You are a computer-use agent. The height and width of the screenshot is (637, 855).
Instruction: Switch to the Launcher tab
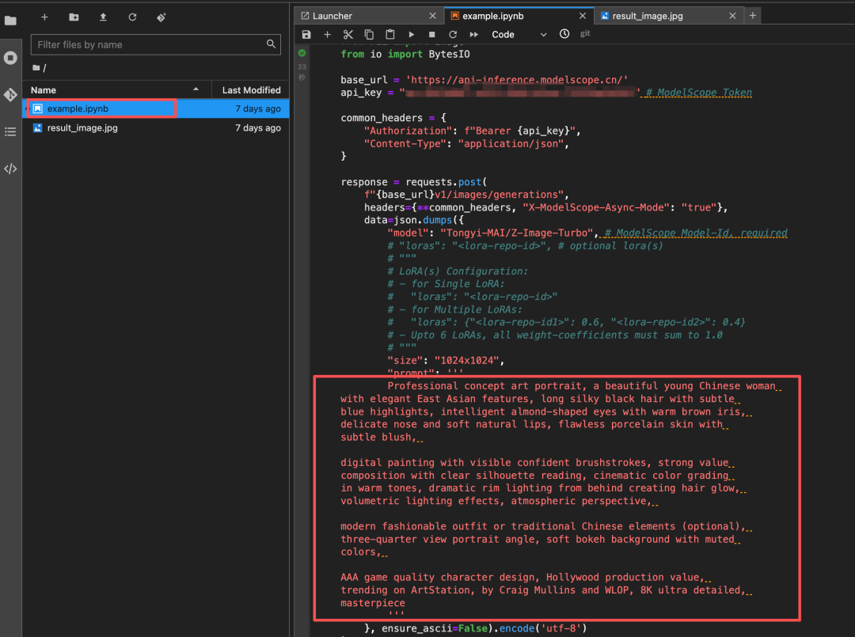click(x=332, y=16)
